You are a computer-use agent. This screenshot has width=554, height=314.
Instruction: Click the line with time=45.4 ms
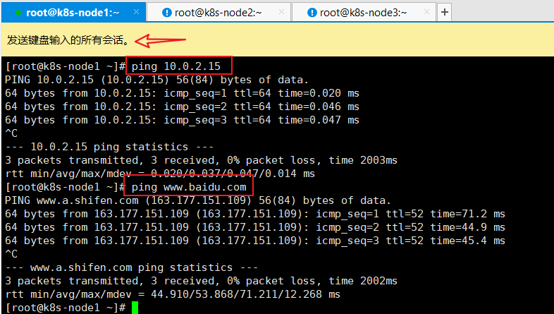pos(255,241)
